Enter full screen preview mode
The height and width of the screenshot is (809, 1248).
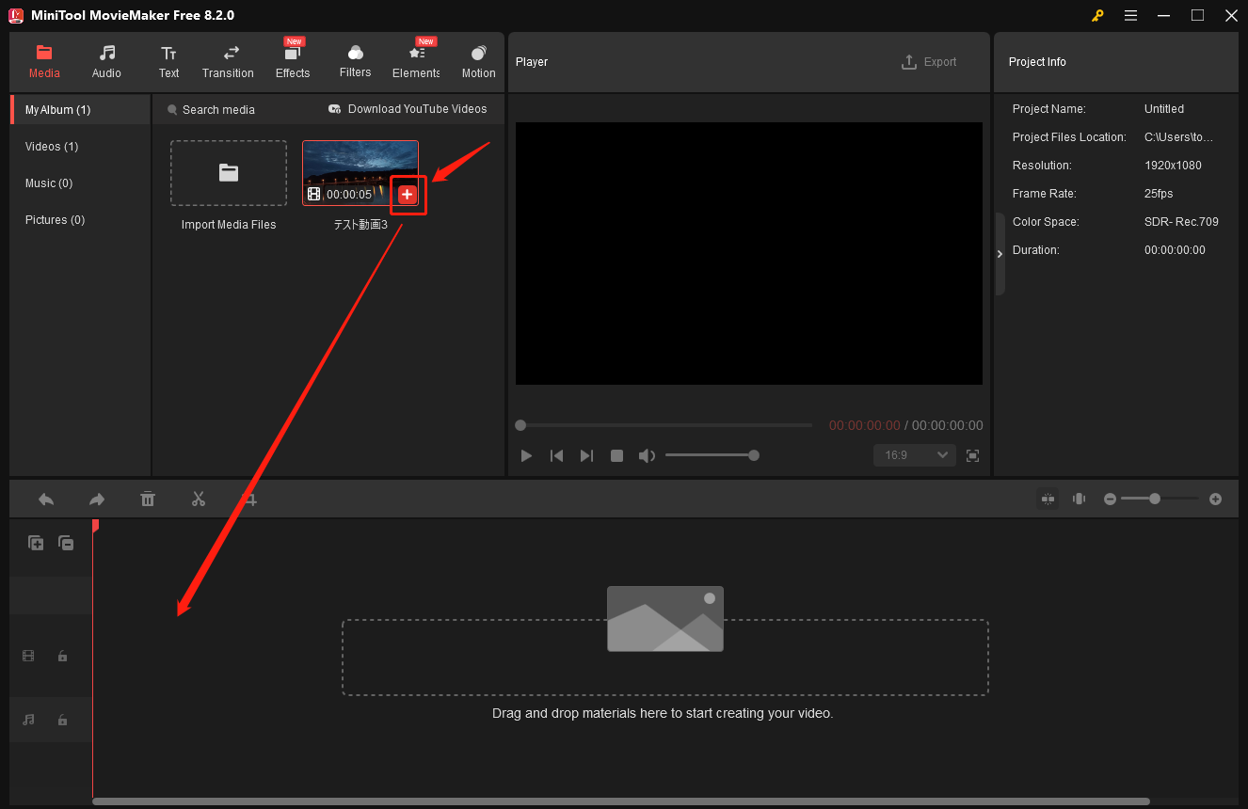(973, 455)
